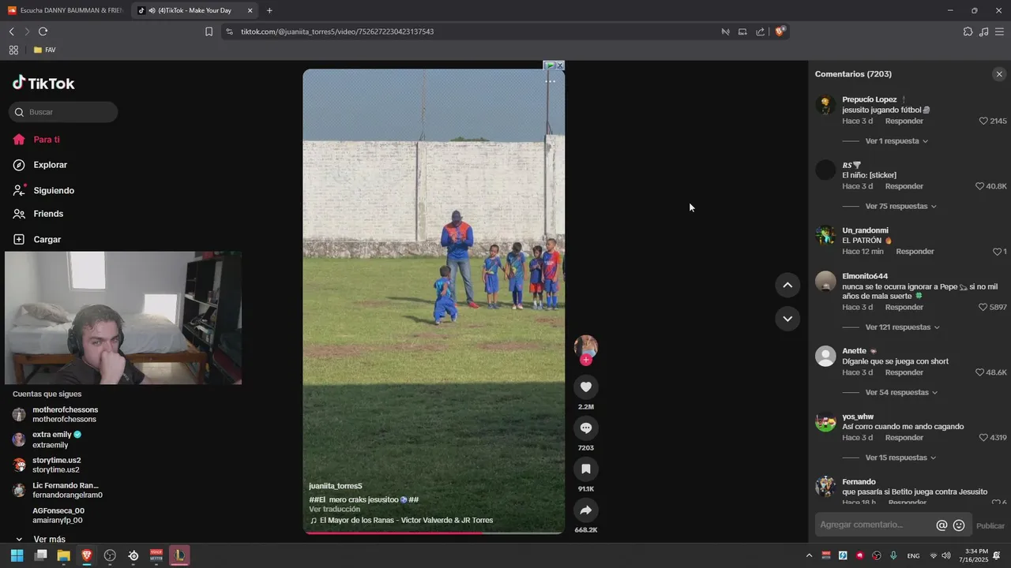
Task: Seek in the video progress bar
Action: click(434, 532)
